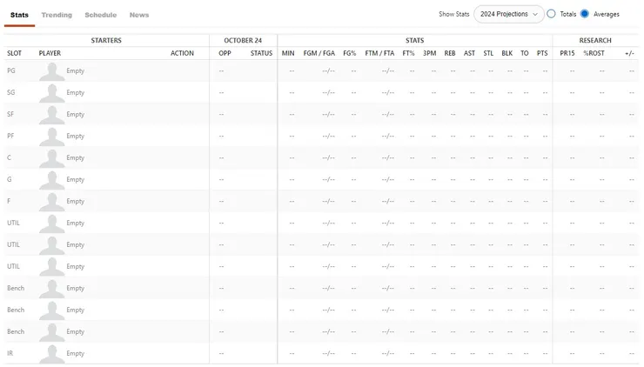
Task: Click the REB column header
Action: click(x=450, y=53)
